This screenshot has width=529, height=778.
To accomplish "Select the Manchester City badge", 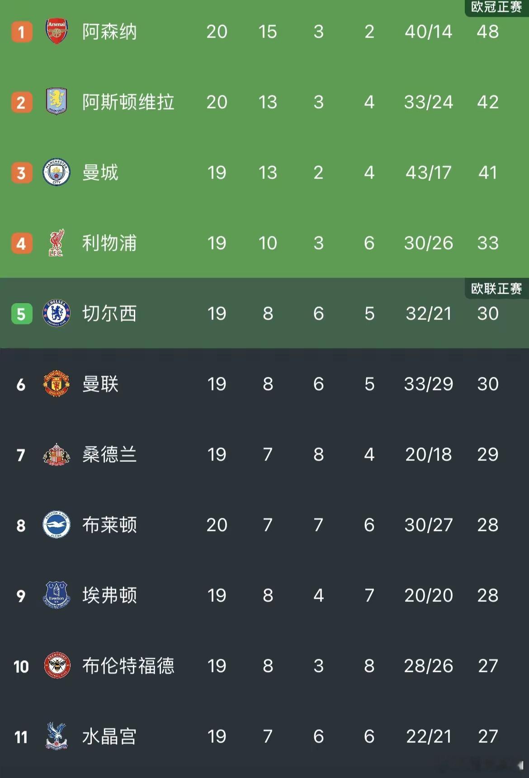I will pos(57,172).
